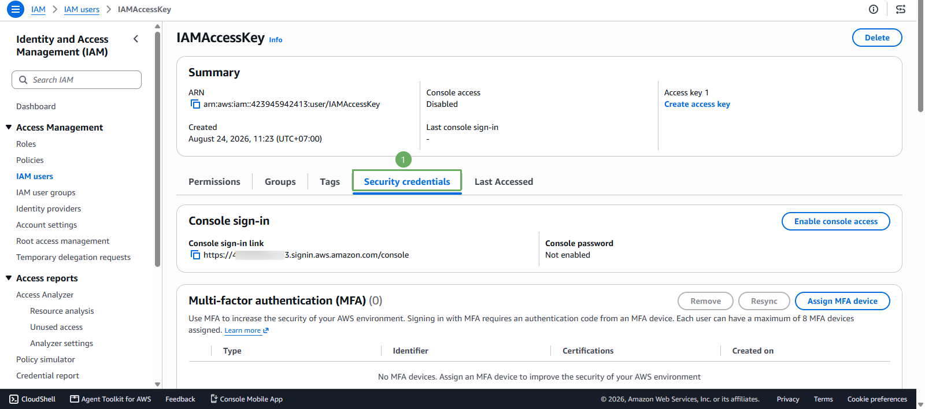
Task: Open Dashboard in the sidebar
Action: point(36,106)
